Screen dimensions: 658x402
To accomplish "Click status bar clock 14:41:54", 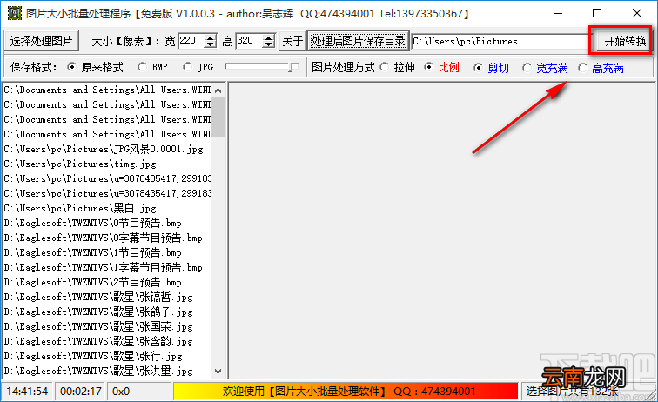I will pyautogui.click(x=27, y=391).
